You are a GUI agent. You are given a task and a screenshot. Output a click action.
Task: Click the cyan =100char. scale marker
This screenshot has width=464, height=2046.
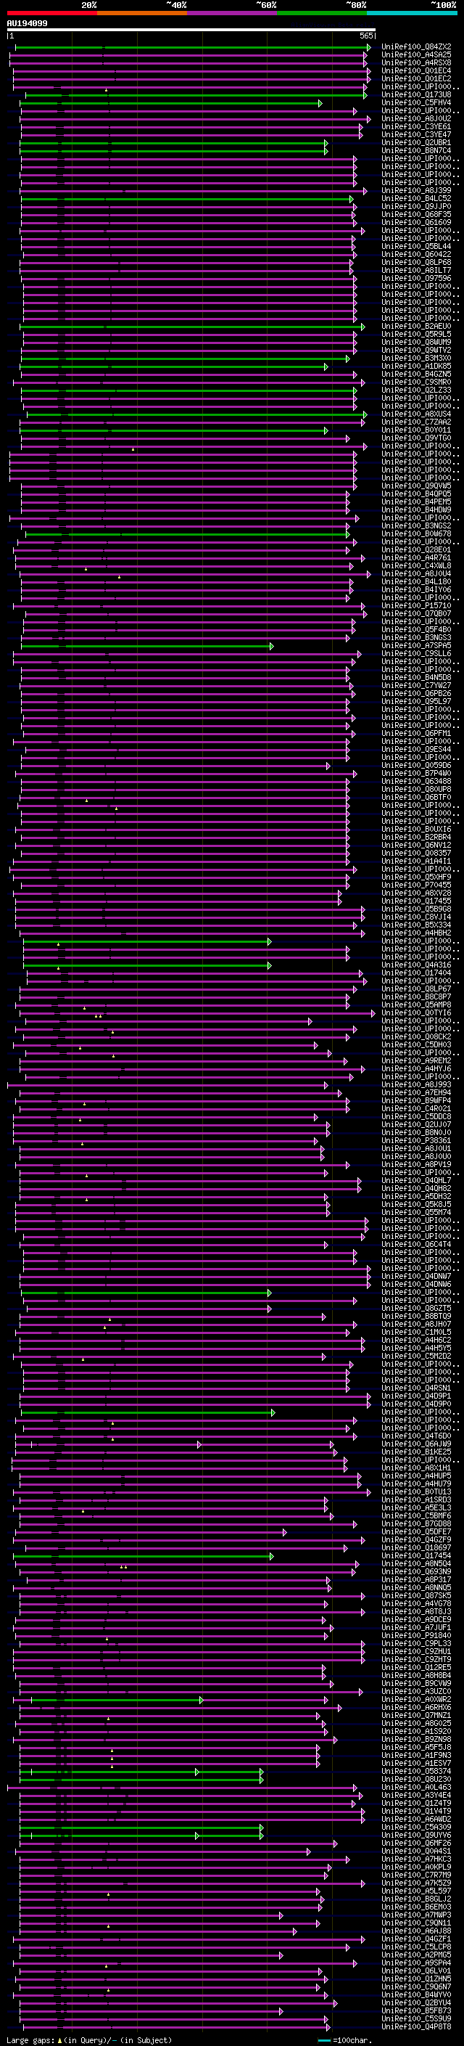coord(323,2040)
